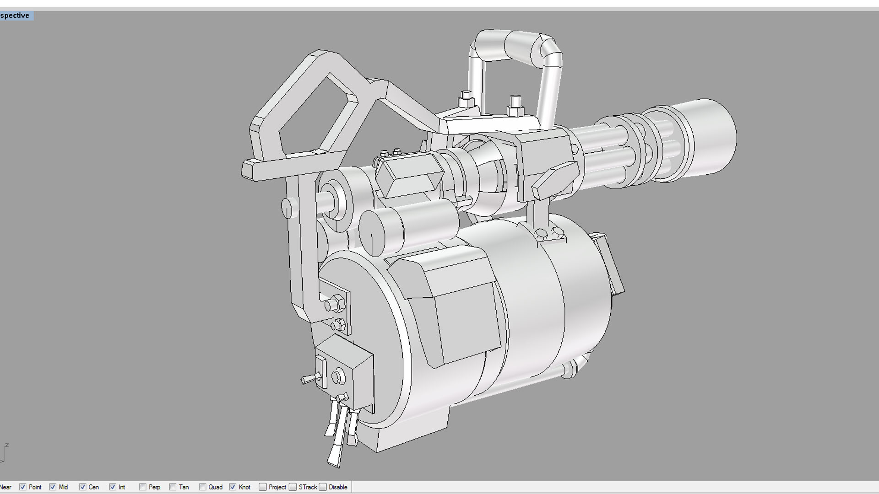Viewport: 879px width, 494px height.
Task: Uncheck the Knot osnap checkbox
Action: coord(233,487)
